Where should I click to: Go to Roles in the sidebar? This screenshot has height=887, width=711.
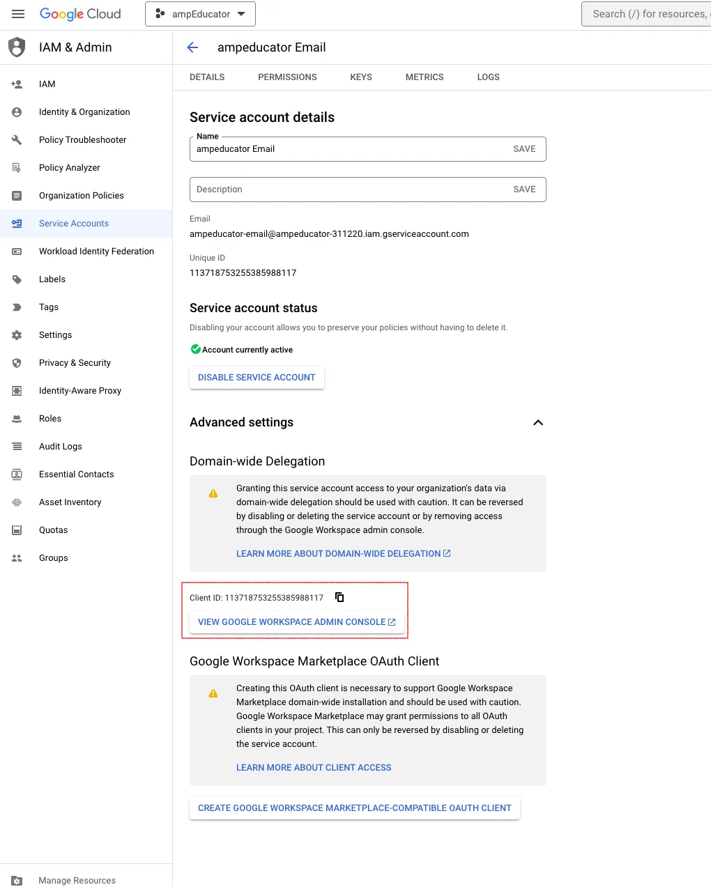(x=86, y=419)
